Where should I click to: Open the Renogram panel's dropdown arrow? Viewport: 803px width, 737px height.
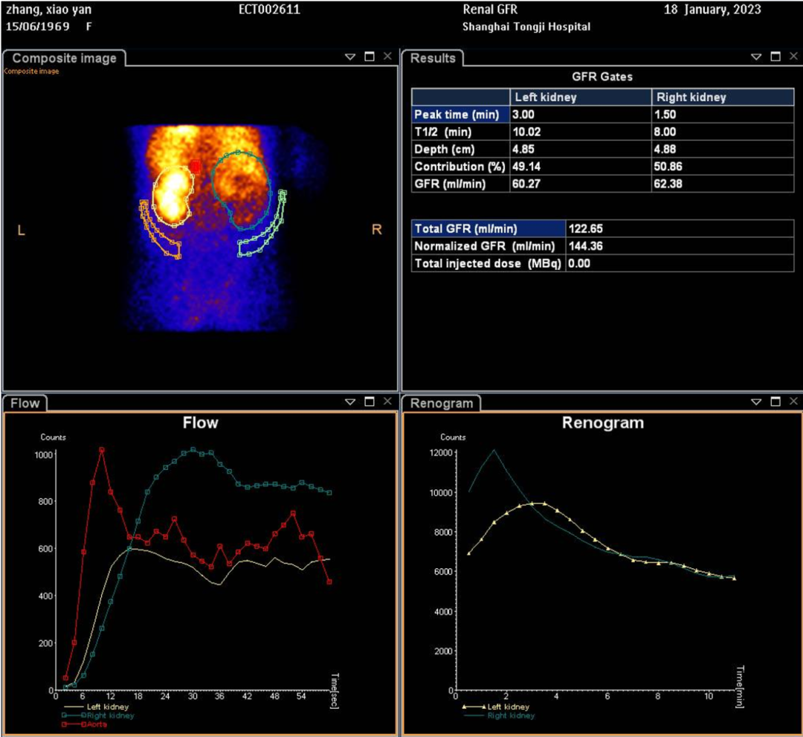pos(756,402)
